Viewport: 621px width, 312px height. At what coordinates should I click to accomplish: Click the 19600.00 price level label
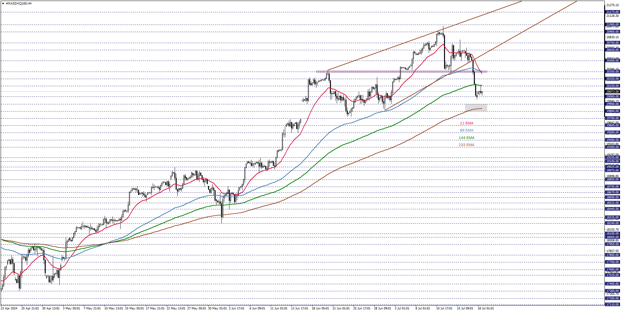613,125
